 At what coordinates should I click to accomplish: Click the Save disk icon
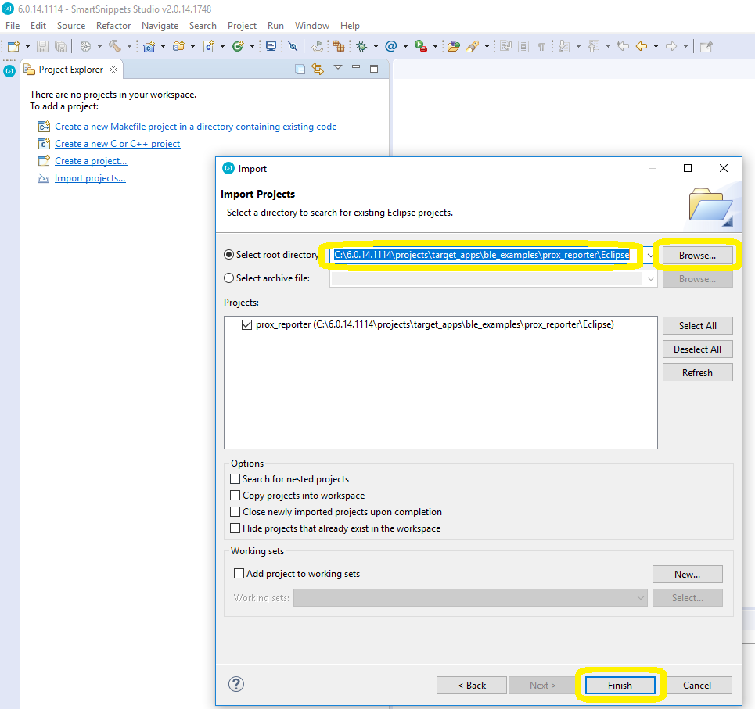click(x=43, y=46)
